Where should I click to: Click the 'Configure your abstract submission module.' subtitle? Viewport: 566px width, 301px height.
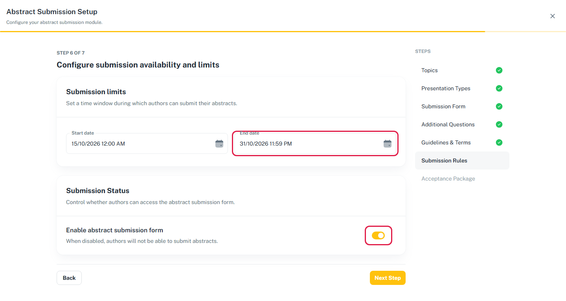click(54, 22)
